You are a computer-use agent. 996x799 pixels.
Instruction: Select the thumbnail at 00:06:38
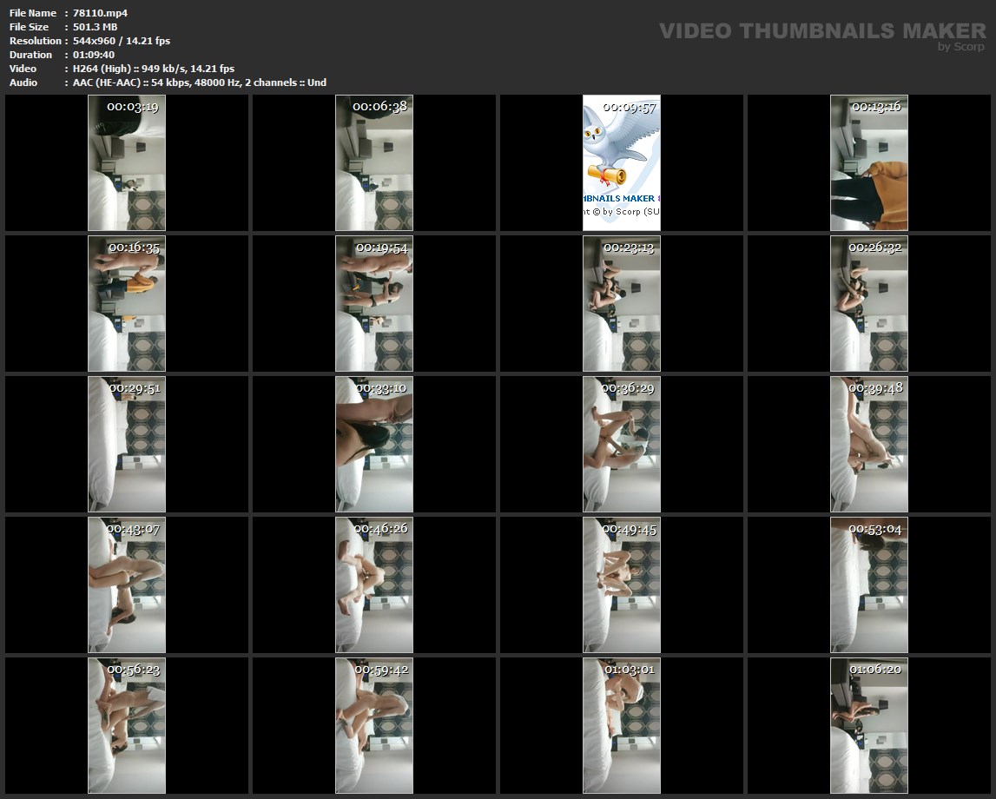click(374, 165)
